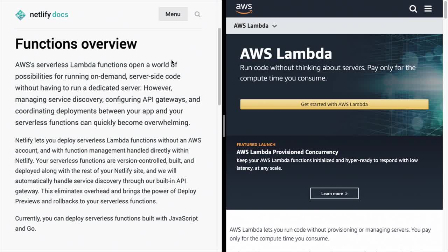
Task: Open the Netlify docs Menu button
Action: (x=173, y=14)
